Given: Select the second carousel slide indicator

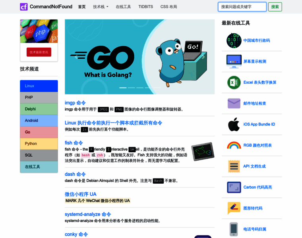Looking at the screenshot, I should click(x=132, y=88).
